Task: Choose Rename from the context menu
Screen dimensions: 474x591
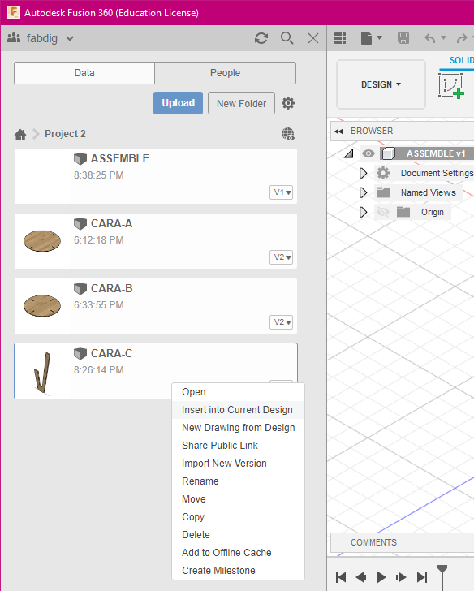Action: tap(238, 481)
